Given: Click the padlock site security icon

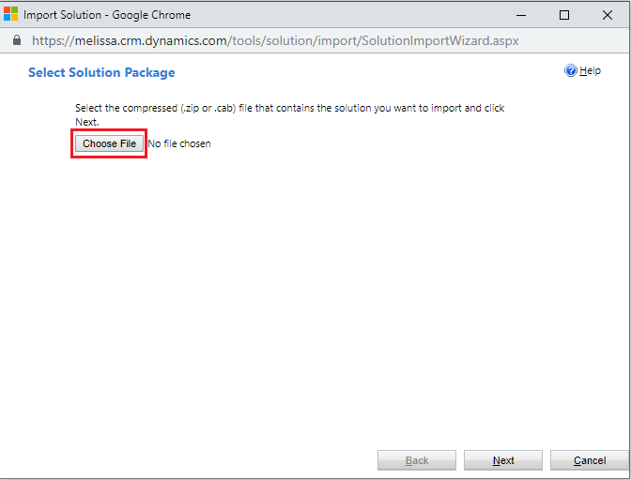Looking at the screenshot, I should 16,41.
